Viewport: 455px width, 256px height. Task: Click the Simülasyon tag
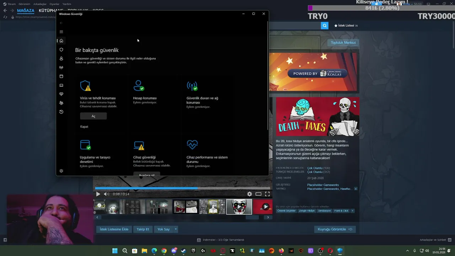pos(324,211)
